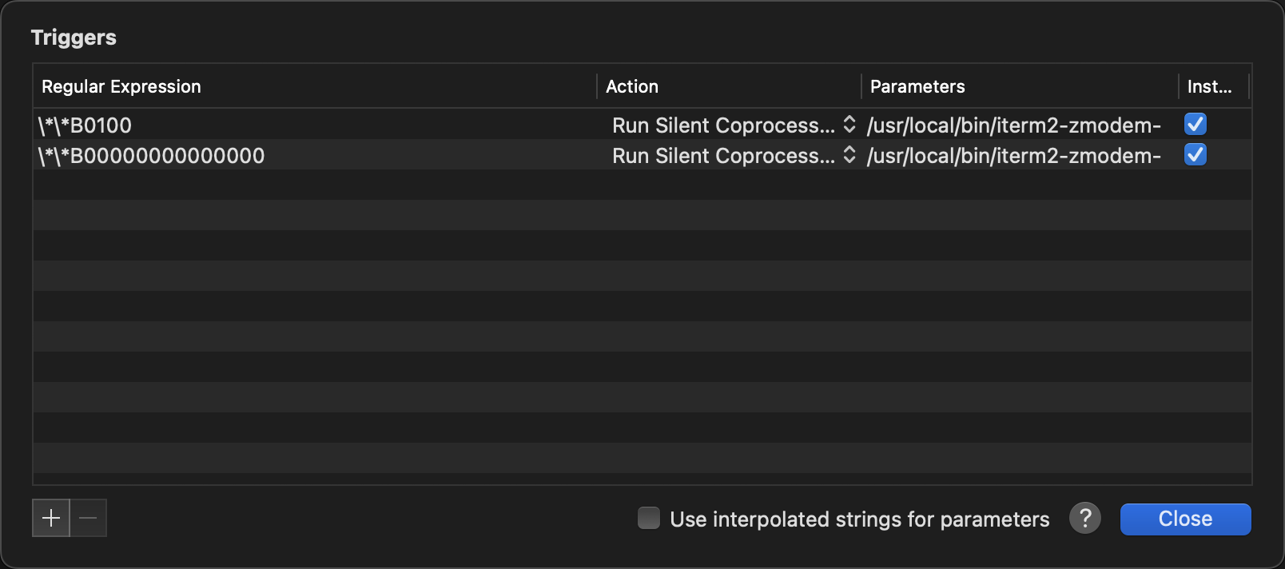The width and height of the screenshot is (1285, 569).
Task: Click first empty row in triggers table
Action: tap(642, 185)
